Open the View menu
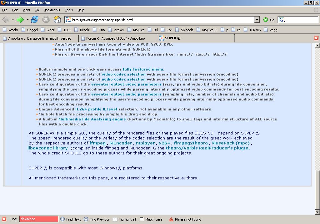This screenshot has height=224, width=320. [x=26, y=10]
